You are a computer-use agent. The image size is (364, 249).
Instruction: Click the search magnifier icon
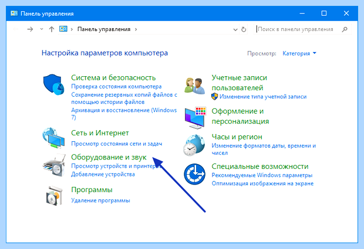click(x=345, y=29)
